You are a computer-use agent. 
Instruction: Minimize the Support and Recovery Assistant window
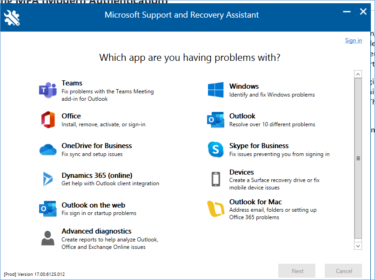(347, 12)
